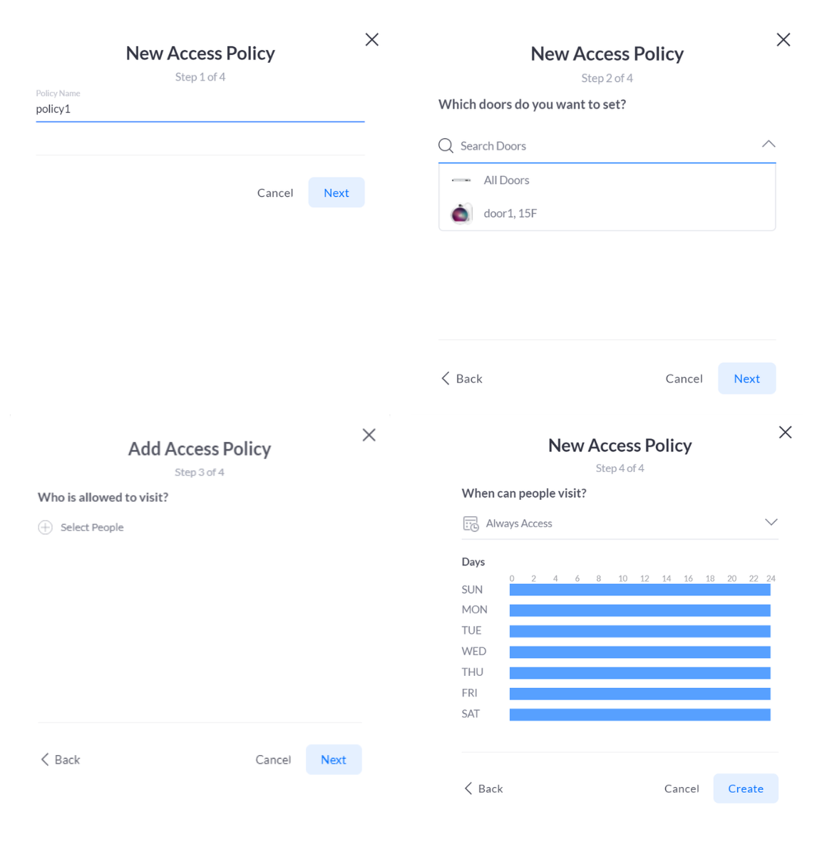Close the Step 3 Add Access Policy dialog
822x842 pixels.
(x=369, y=435)
